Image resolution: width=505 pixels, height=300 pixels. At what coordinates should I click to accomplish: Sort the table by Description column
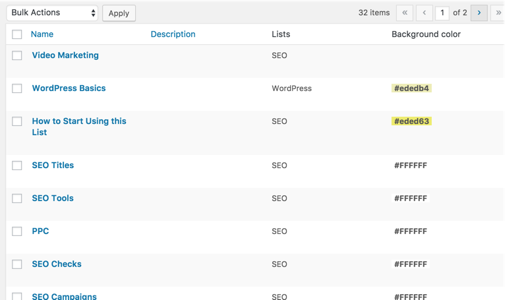173,34
